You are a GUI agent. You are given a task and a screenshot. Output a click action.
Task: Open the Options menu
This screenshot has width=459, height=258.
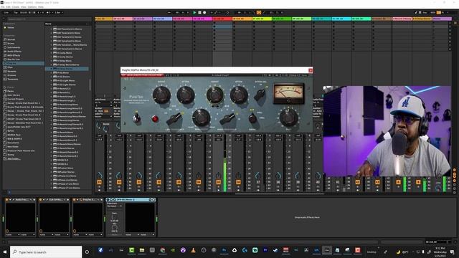pyautogui.click(x=32, y=6)
